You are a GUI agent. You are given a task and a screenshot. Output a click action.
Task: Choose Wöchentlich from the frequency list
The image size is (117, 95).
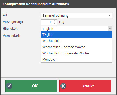76,41
